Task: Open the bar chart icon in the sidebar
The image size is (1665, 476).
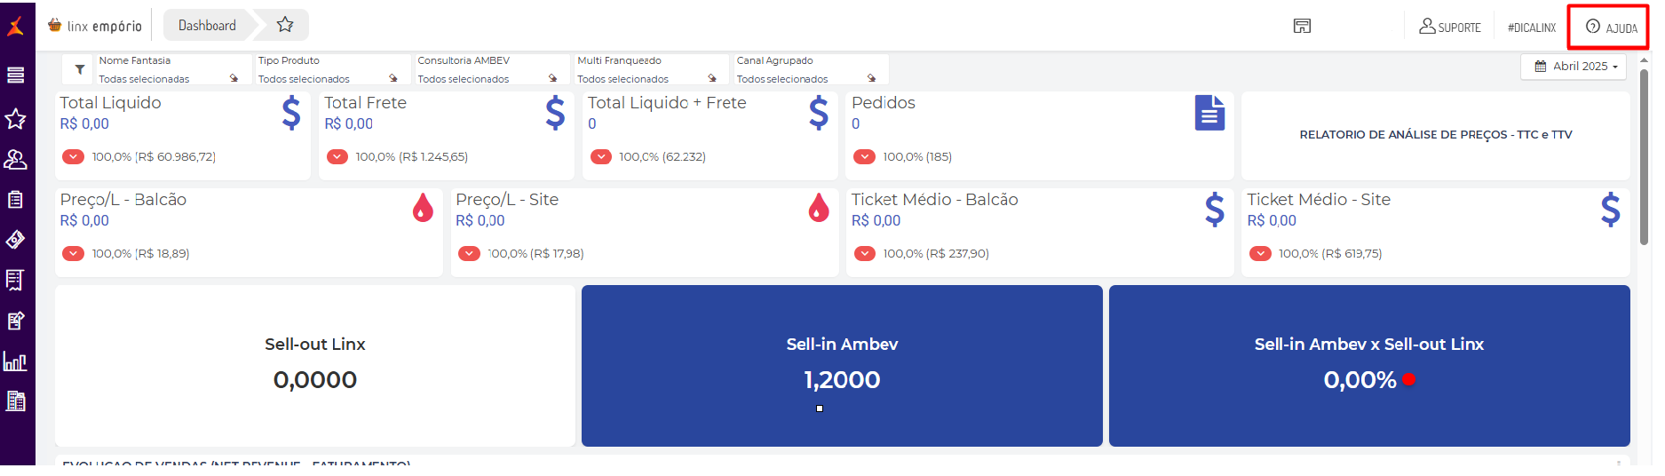Action: (x=15, y=361)
